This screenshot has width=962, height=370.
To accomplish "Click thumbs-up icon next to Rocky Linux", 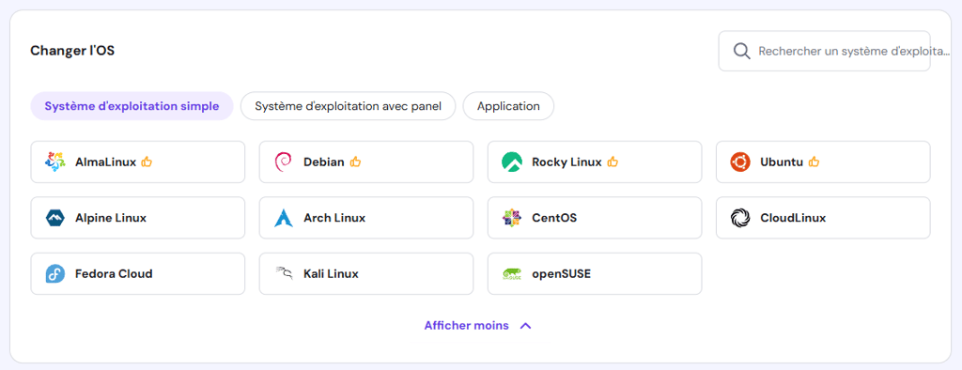I will (x=613, y=162).
